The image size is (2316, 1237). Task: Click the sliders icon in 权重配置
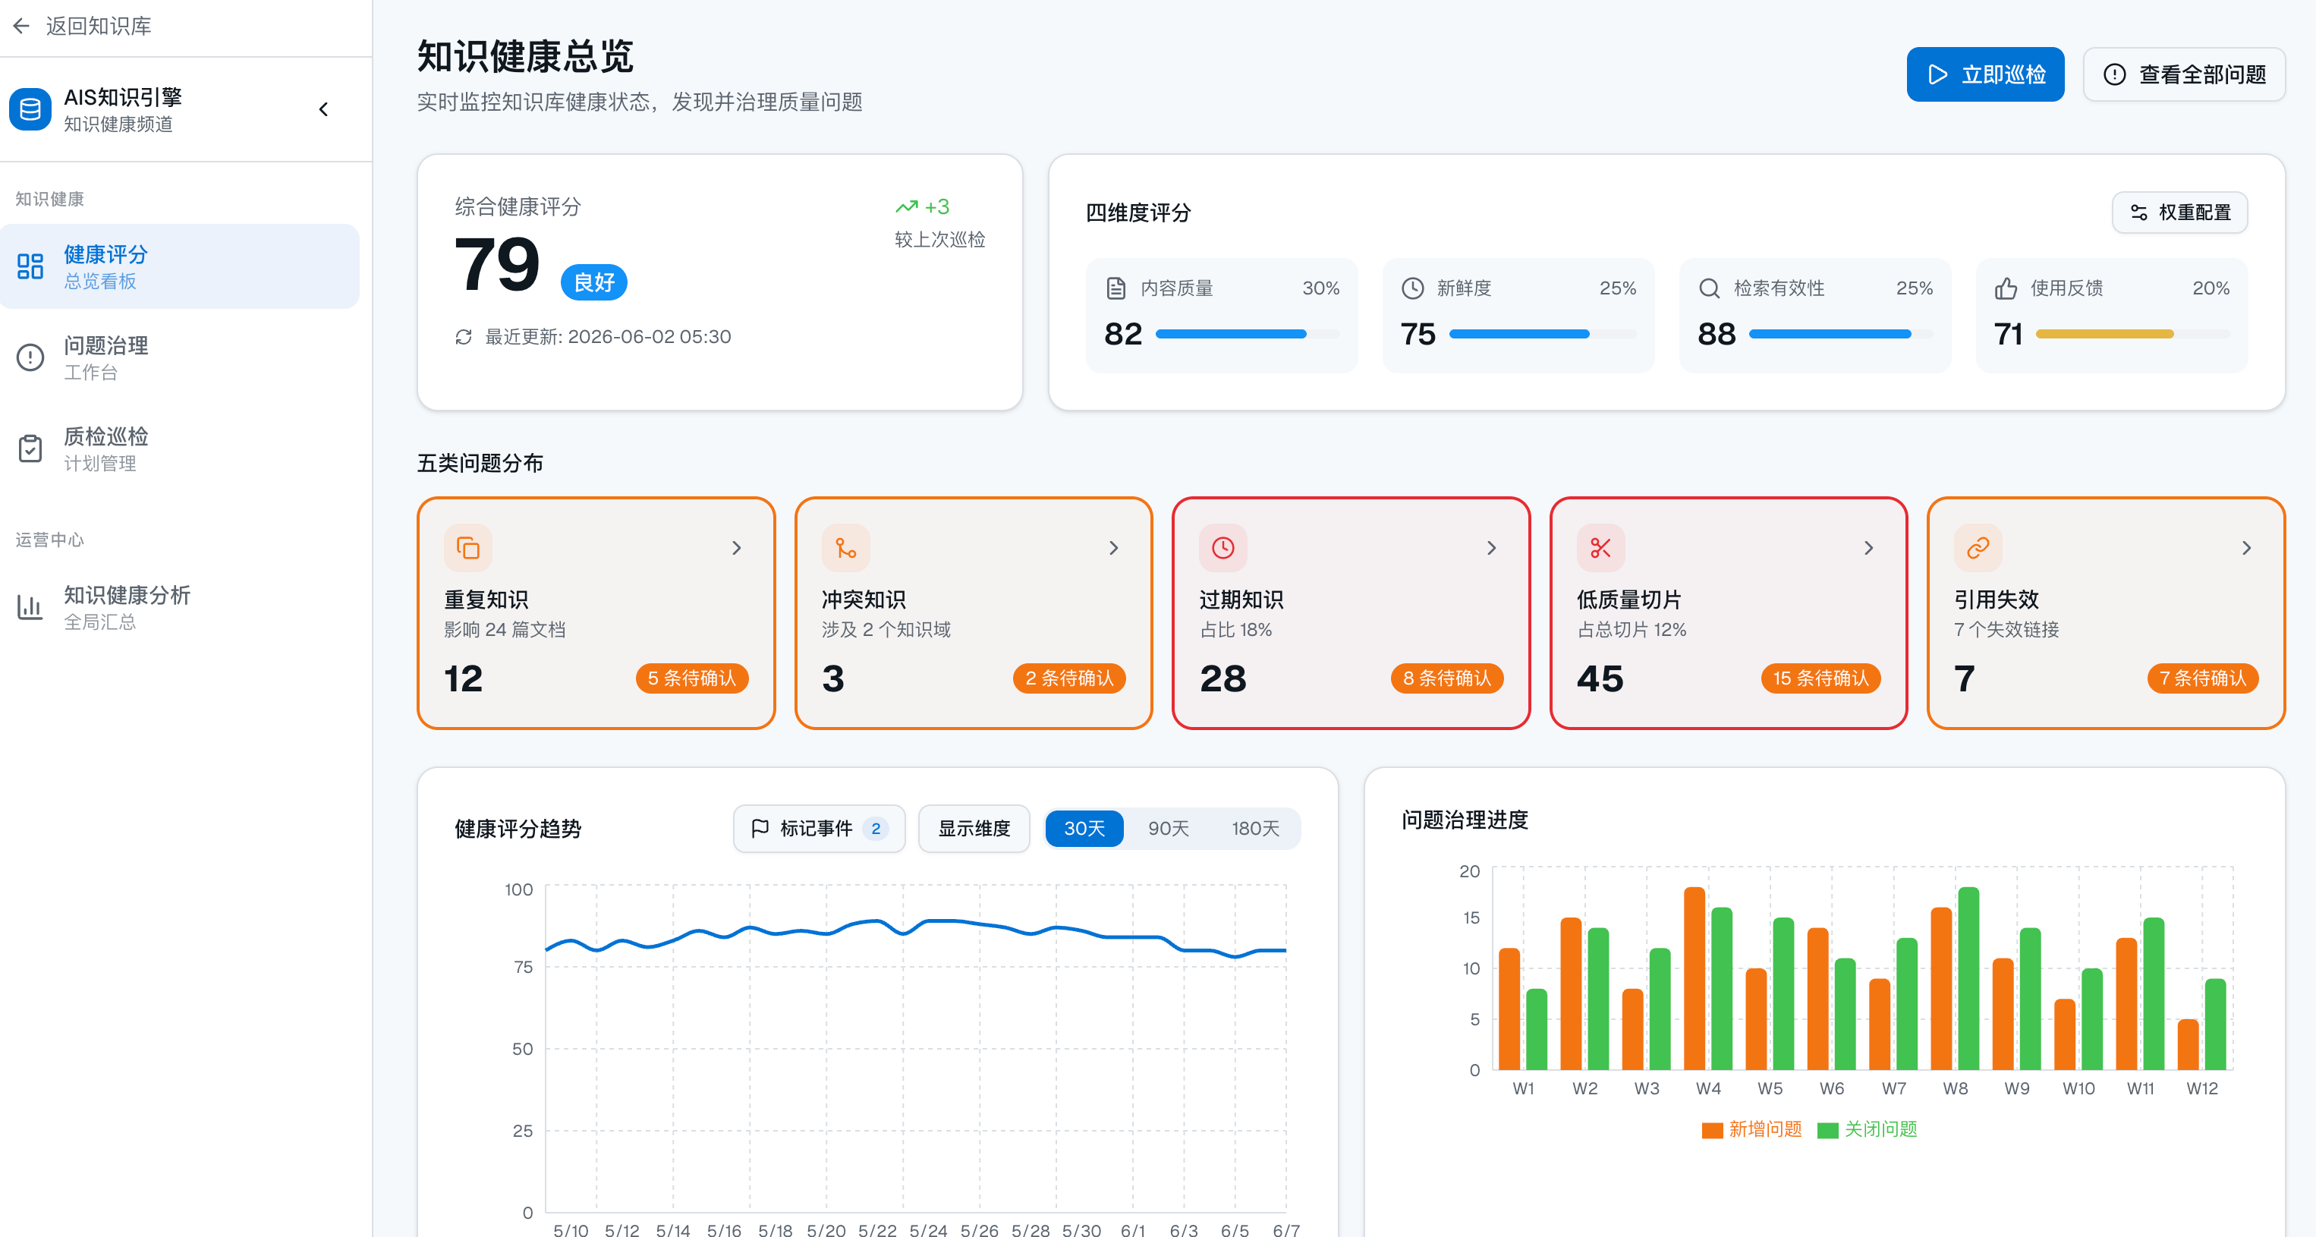pos(2139,213)
